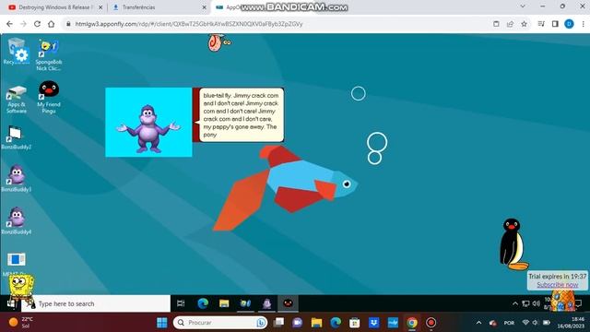Open host Task View icon
Image resolution: width=590 pixels, height=332 pixels.
click(x=278, y=323)
